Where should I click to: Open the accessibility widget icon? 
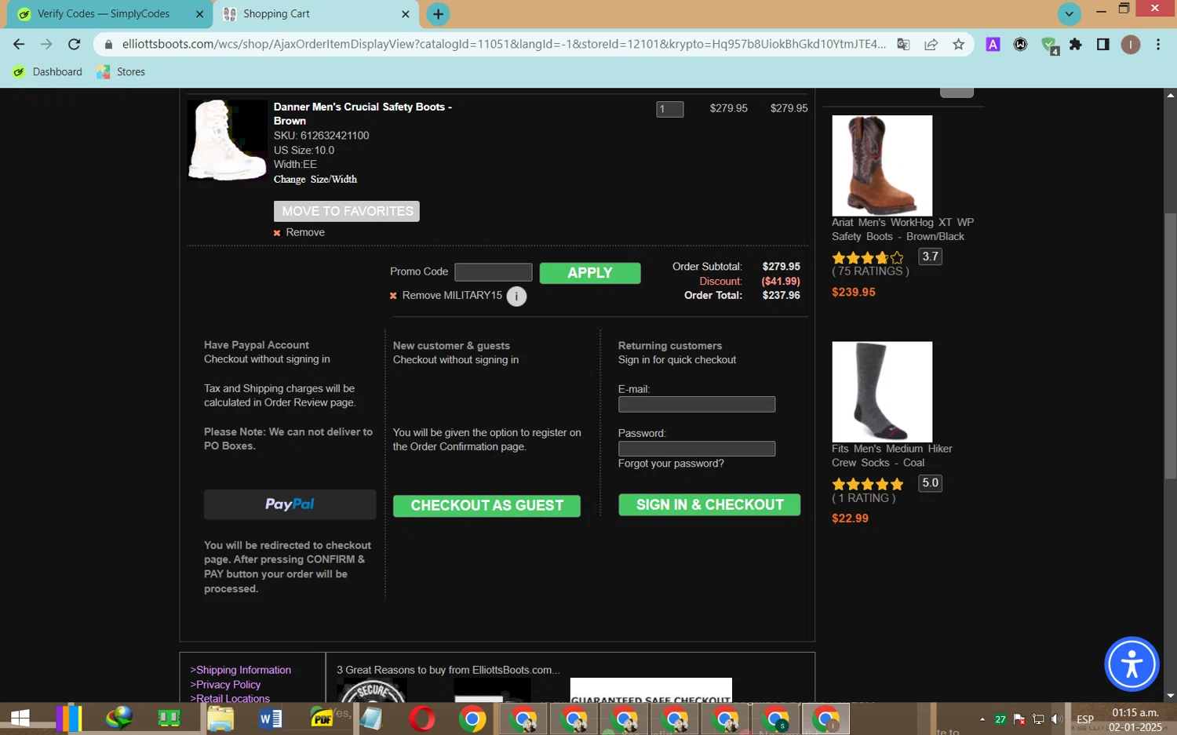point(1131,664)
